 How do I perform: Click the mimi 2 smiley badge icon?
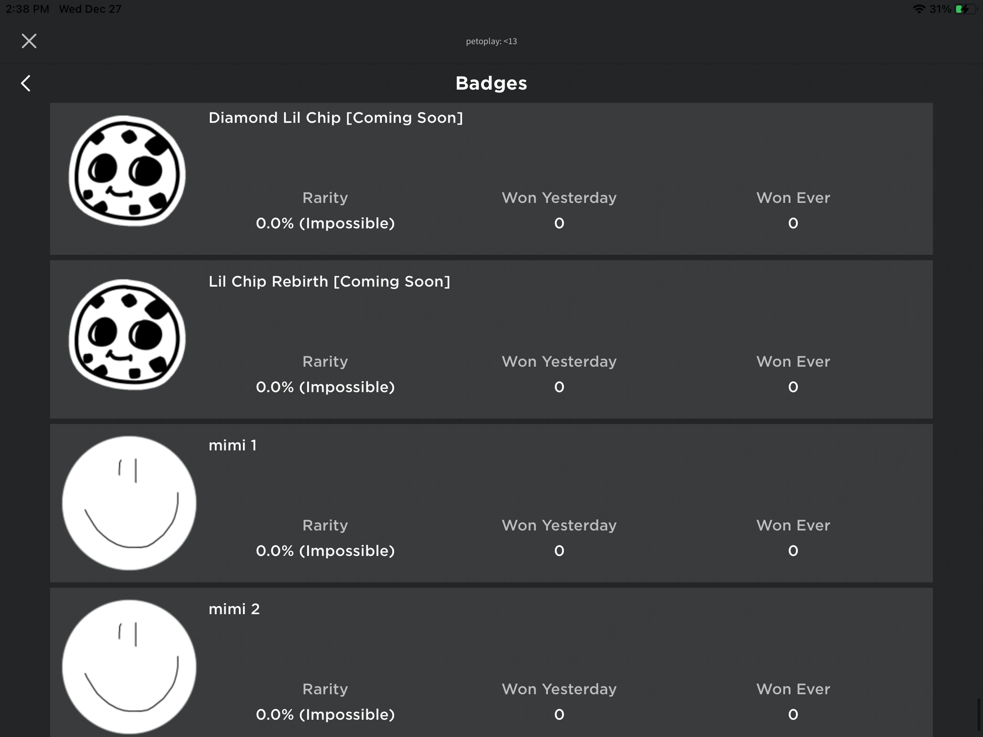click(131, 666)
